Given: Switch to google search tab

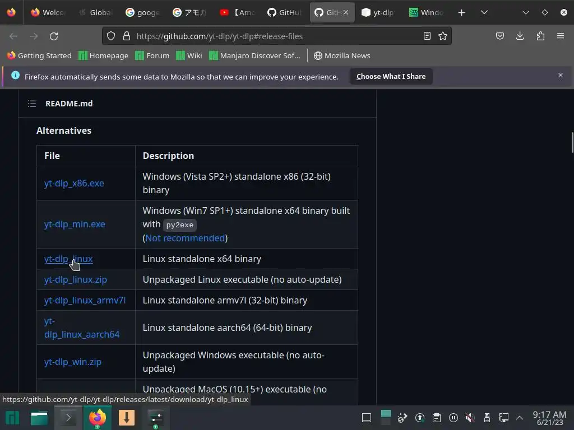Looking at the screenshot, I should click(142, 12).
